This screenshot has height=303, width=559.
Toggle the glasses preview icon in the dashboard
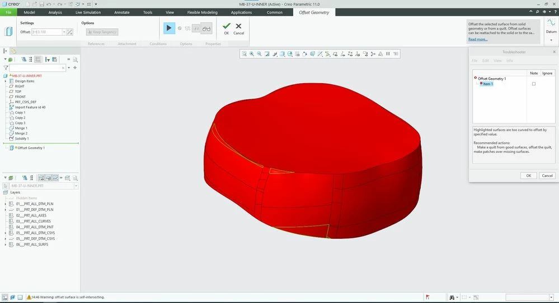(x=206, y=28)
